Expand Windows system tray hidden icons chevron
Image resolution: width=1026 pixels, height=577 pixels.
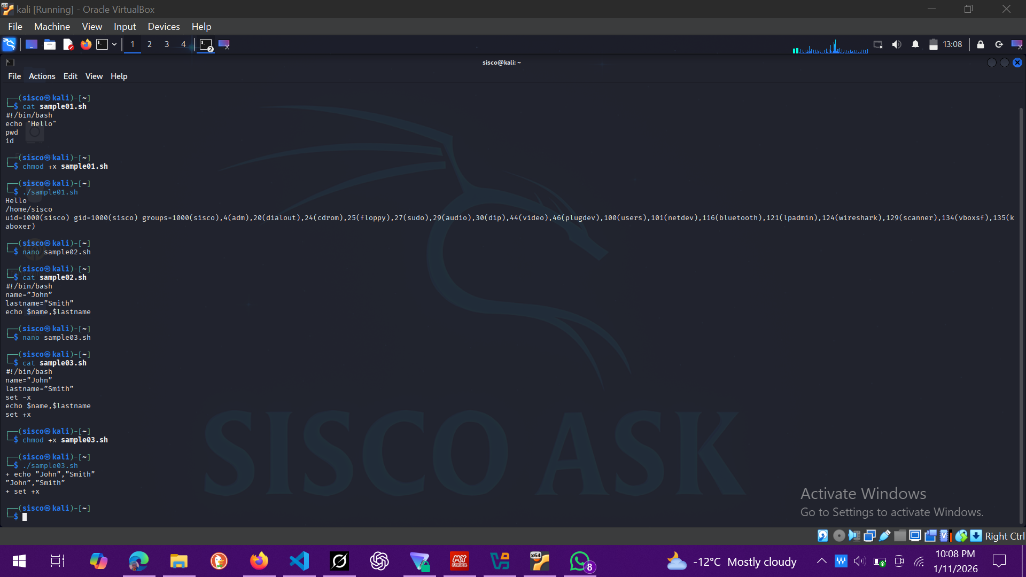822,561
